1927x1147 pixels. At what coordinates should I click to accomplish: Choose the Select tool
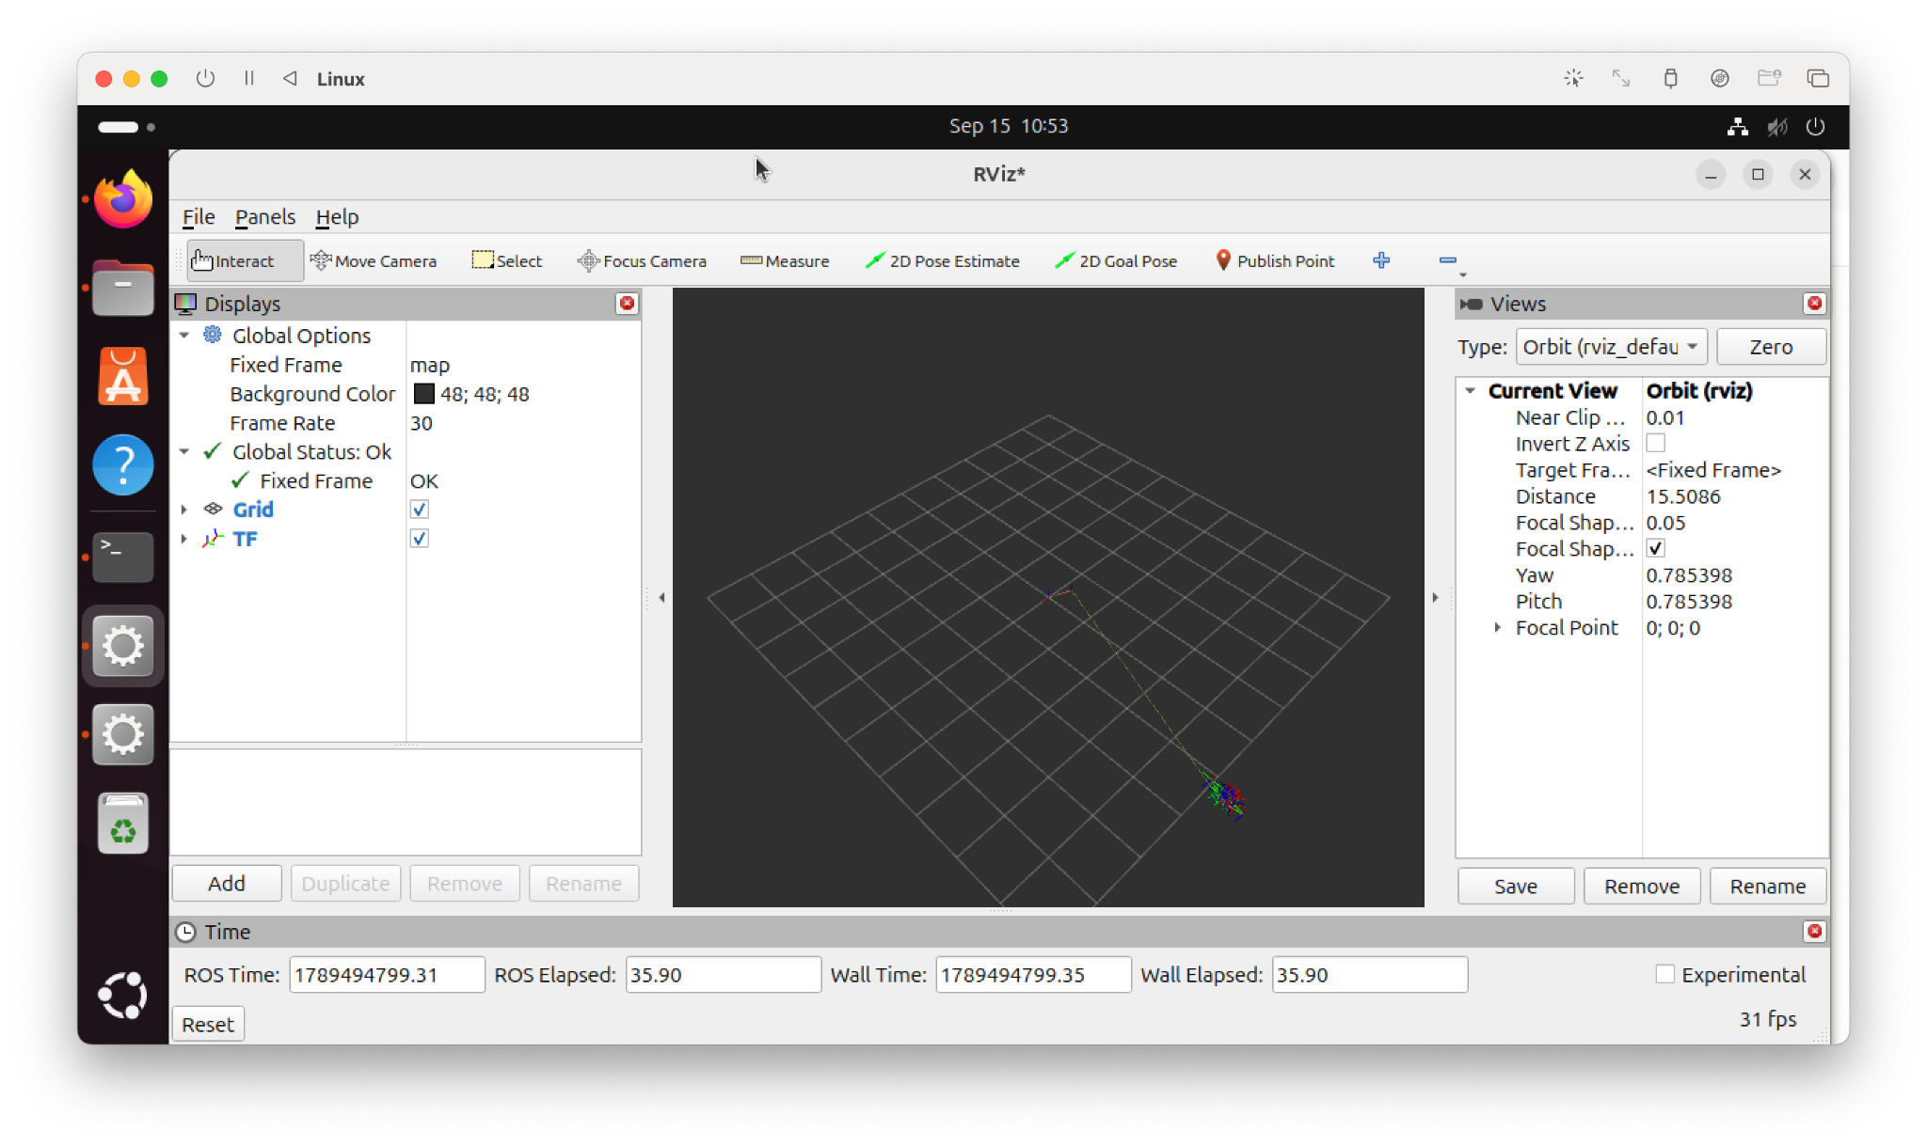tap(507, 260)
